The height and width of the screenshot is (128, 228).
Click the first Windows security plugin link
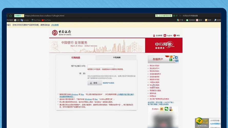pos(75,94)
